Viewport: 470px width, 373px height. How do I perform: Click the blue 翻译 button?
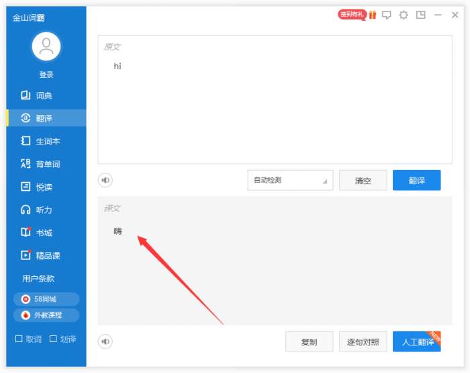pos(417,180)
